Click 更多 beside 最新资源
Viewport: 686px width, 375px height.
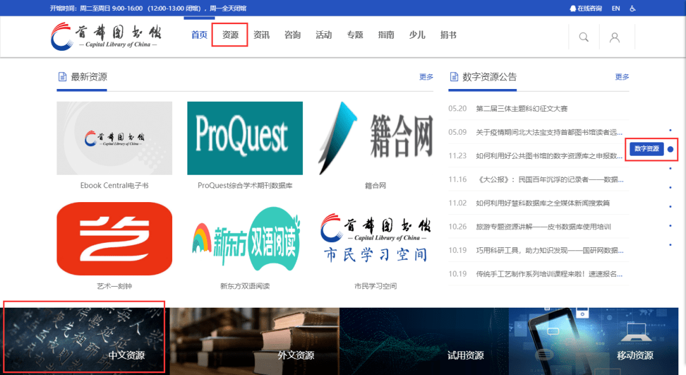426,77
